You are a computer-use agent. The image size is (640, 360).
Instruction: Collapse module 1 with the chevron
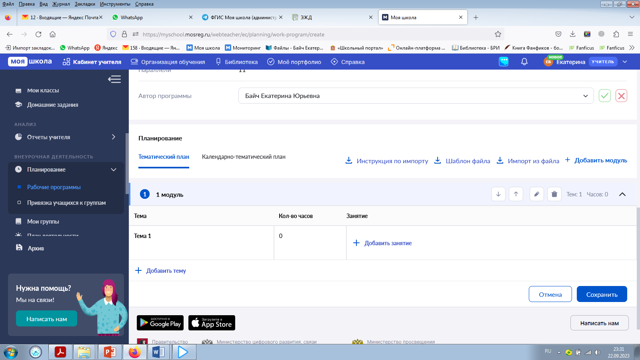tap(622, 194)
